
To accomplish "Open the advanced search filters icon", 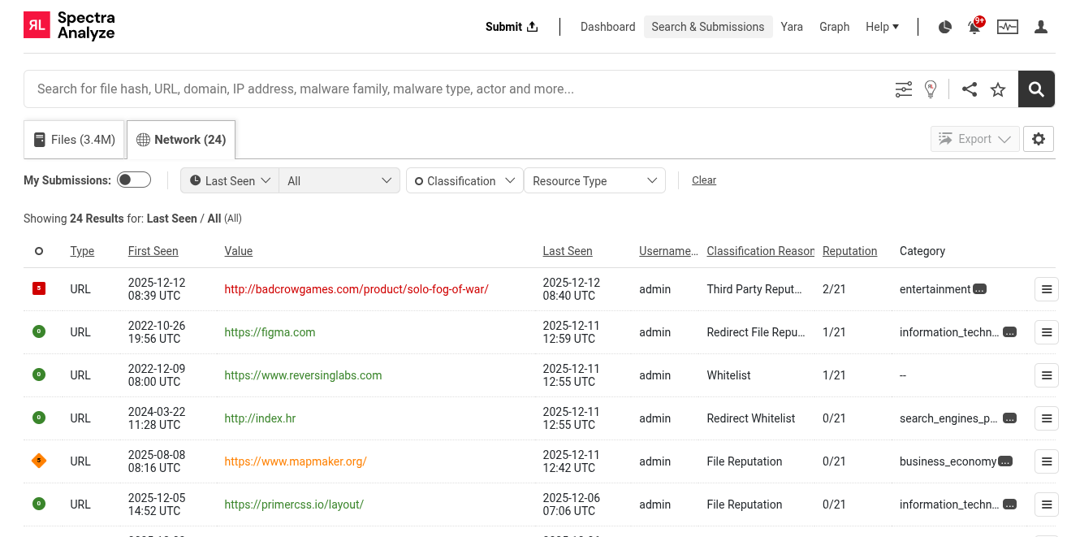I will [x=903, y=89].
